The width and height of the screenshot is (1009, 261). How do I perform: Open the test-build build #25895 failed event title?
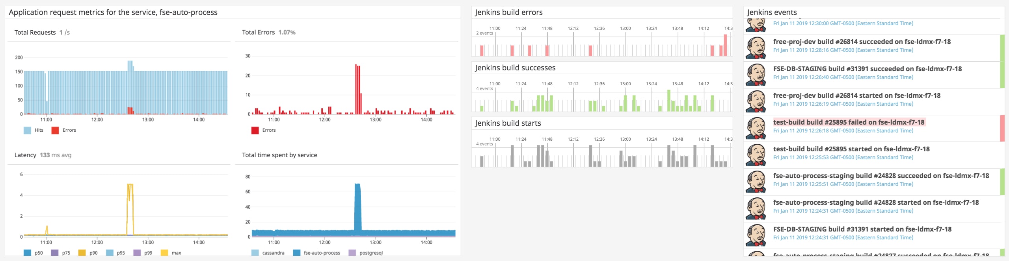tap(848, 122)
